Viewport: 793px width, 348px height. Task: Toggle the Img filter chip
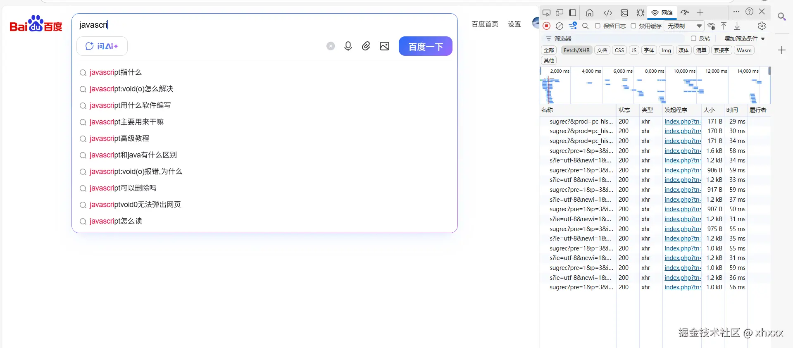666,50
